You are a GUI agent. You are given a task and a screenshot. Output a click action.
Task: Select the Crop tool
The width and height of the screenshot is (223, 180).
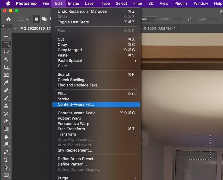tap(6, 67)
